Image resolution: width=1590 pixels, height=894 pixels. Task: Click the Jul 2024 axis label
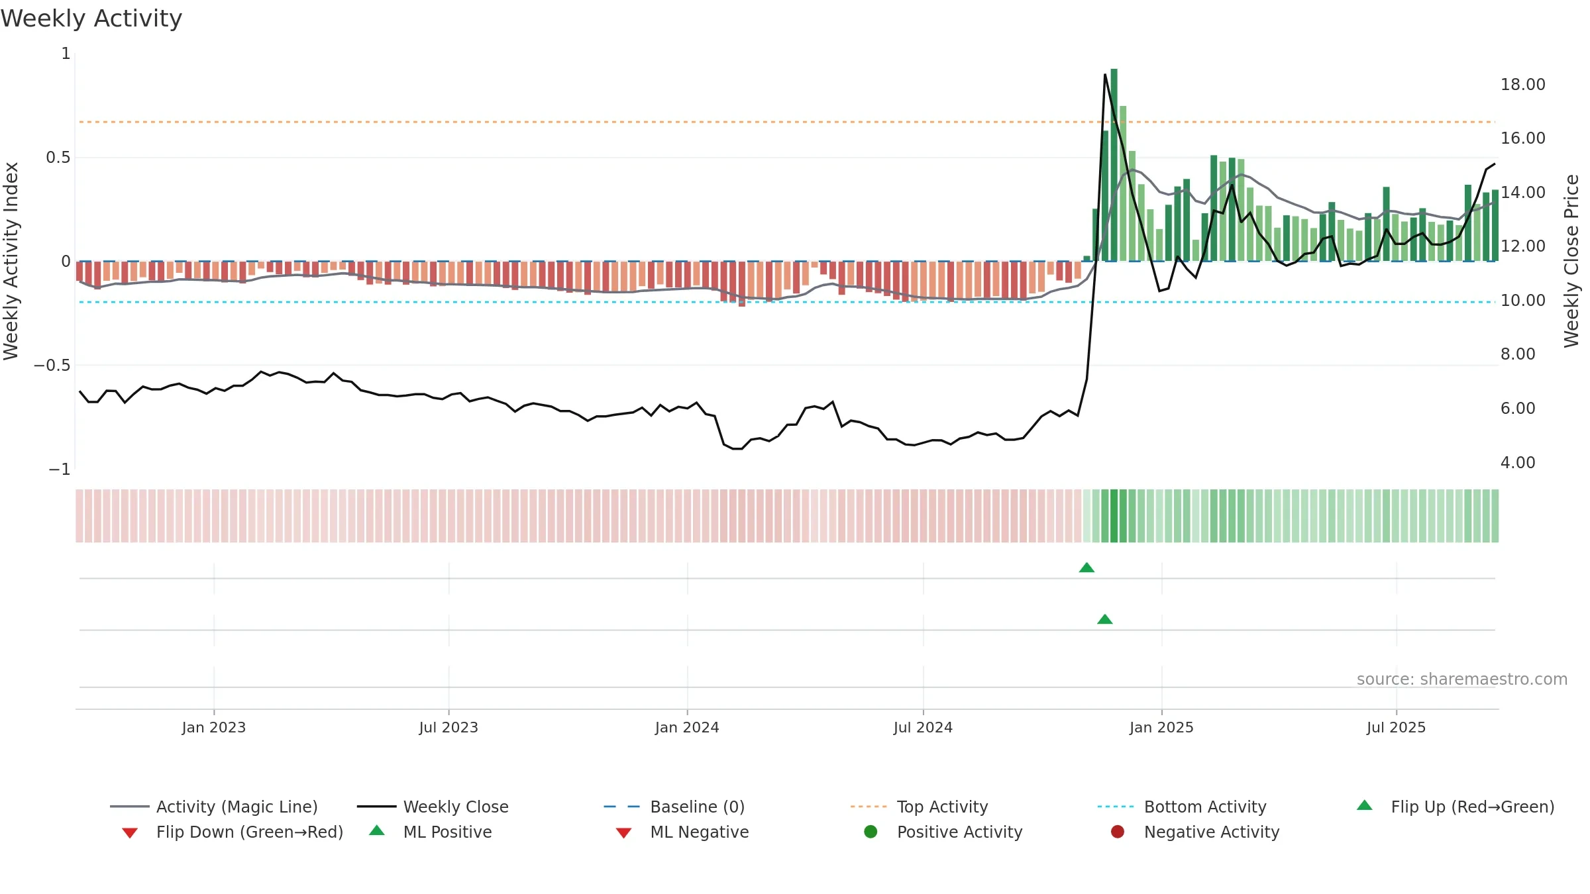pyautogui.click(x=923, y=727)
